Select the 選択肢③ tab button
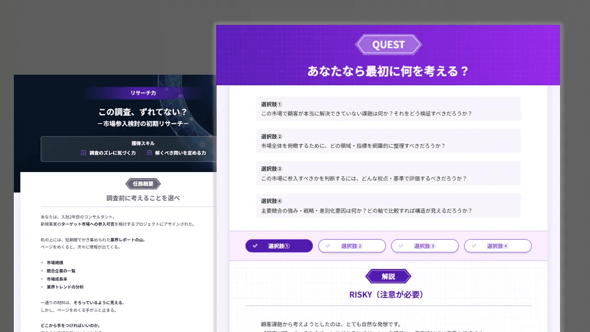The width and height of the screenshot is (590, 332). click(425, 246)
